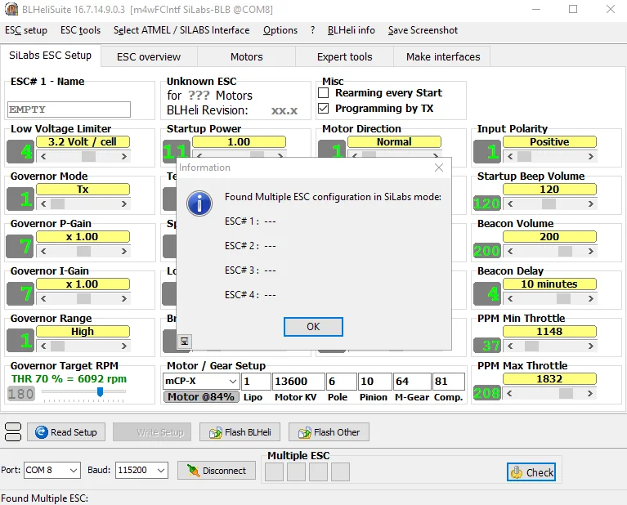Click the ESC name input field showing EMPTY

tap(69, 109)
